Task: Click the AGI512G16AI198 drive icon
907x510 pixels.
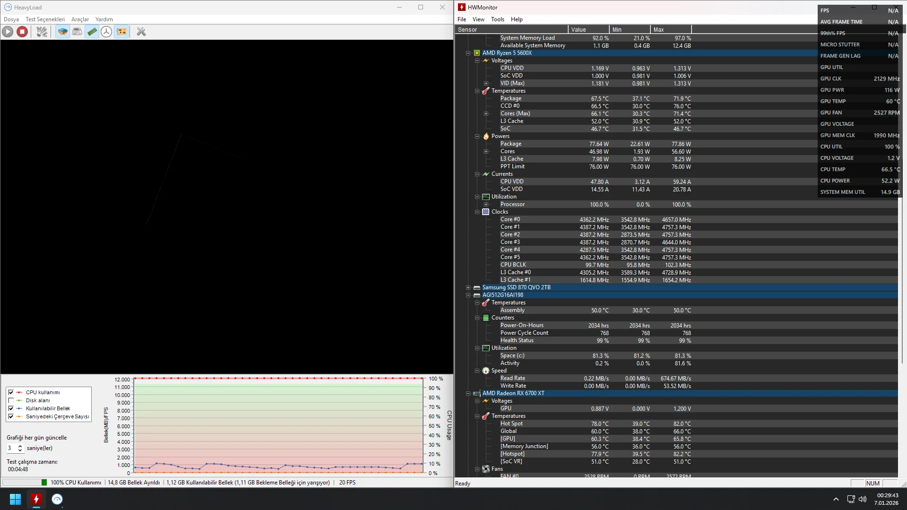Action: (x=477, y=295)
